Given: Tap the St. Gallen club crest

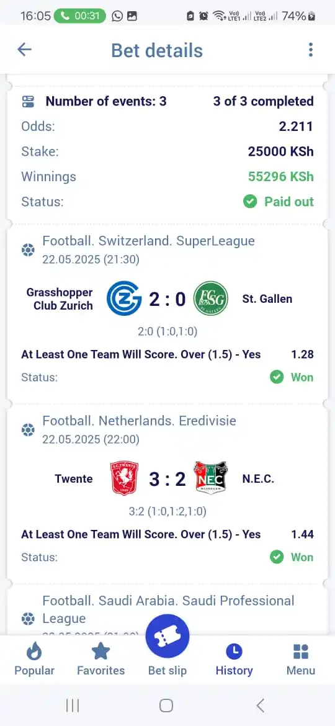Looking at the screenshot, I should [210, 298].
